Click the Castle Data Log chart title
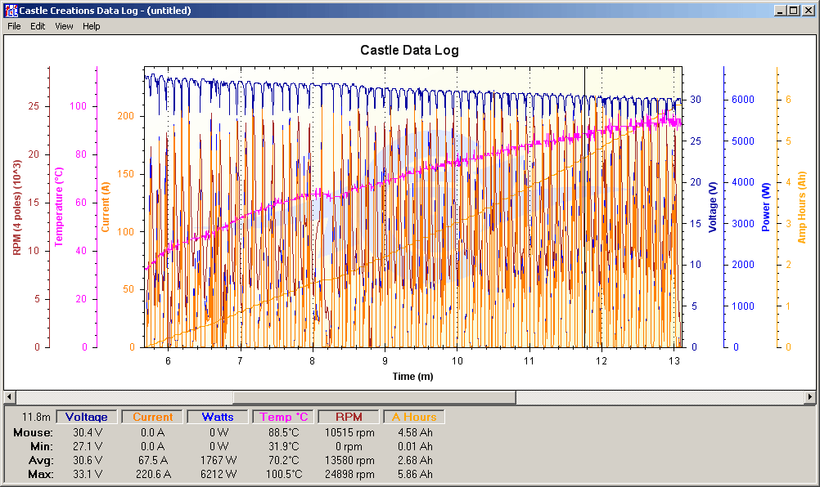Image resolution: width=820 pixels, height=487 pixels. (409, 50)
